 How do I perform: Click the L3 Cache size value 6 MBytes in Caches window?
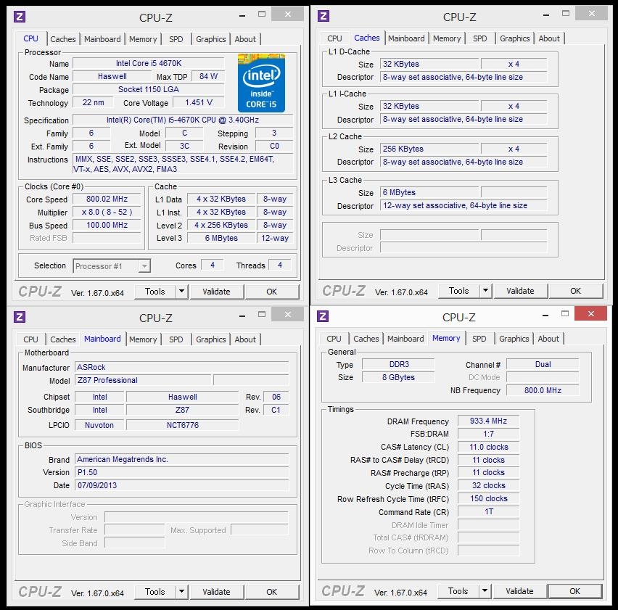[429, 192]
